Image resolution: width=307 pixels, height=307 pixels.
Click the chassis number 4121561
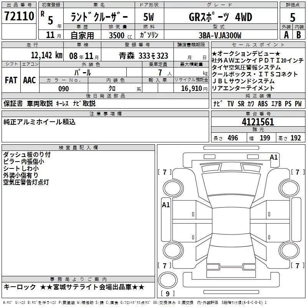click(258, 122)
